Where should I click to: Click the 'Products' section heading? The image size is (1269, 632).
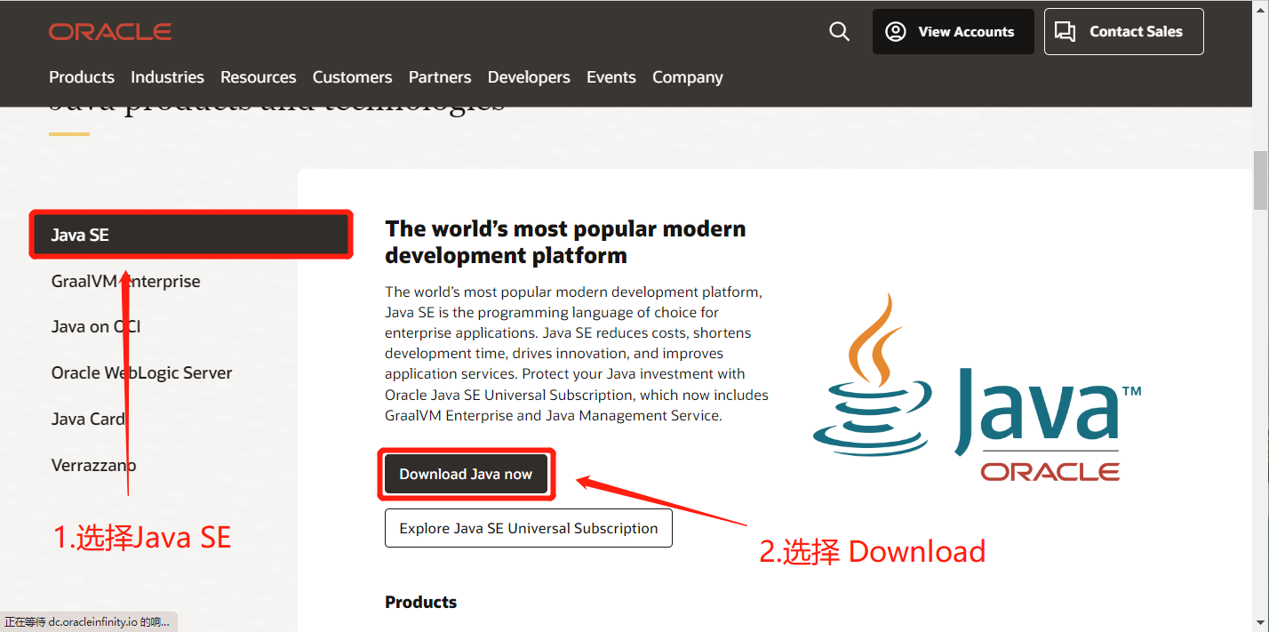click(x=421, y=602)
